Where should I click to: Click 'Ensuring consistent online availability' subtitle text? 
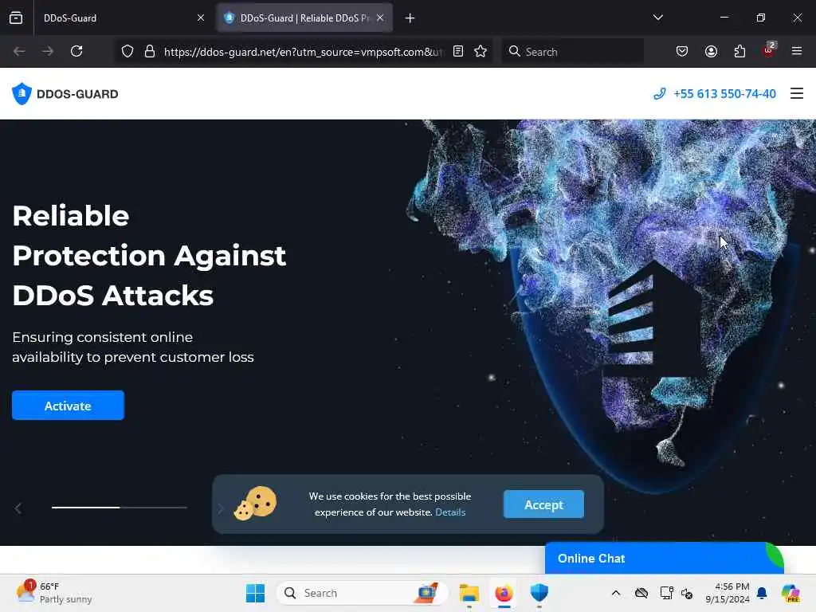click(x=133, y=347)
